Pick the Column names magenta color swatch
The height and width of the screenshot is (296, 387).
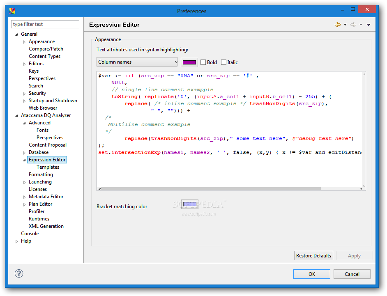pyautogui.click(x=189, y=62)
